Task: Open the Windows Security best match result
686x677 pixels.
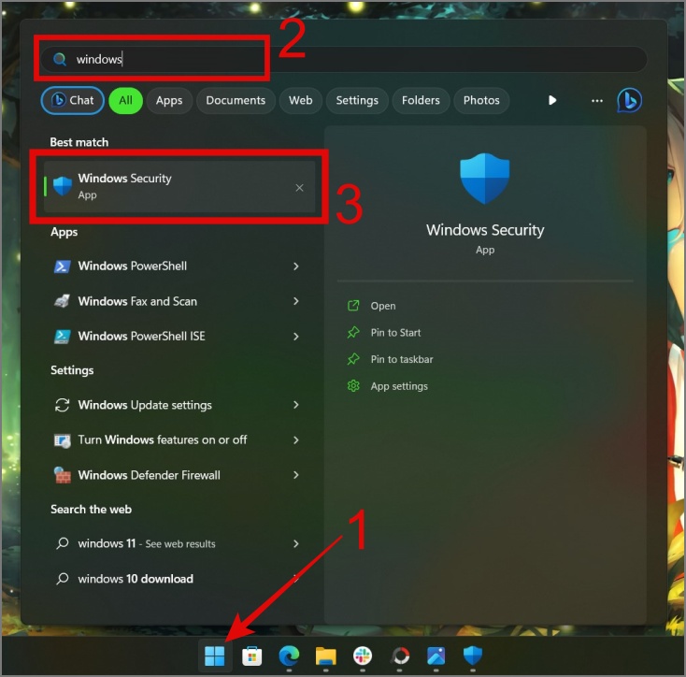Action: (x=179, y=186)
